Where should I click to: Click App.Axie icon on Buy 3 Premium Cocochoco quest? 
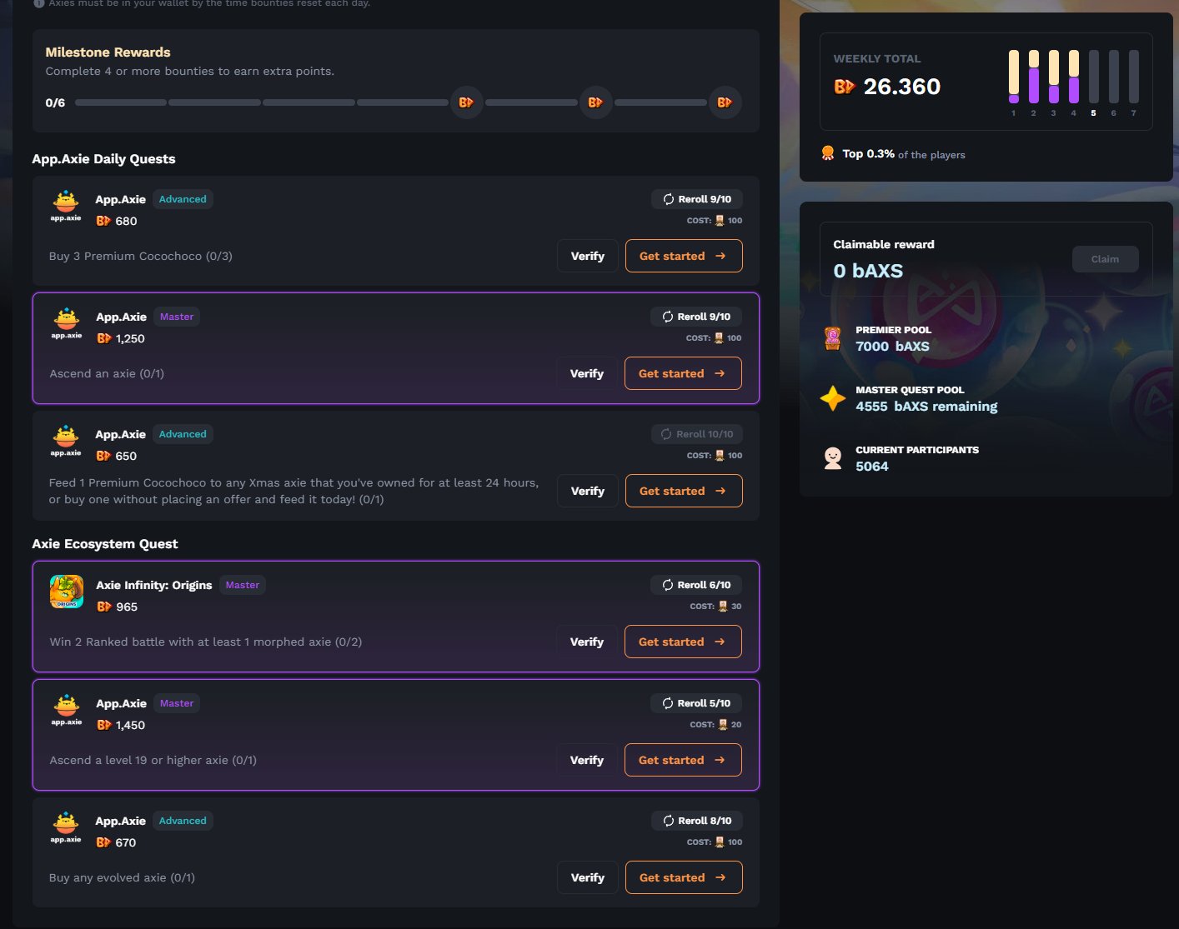tap(66, 206)
